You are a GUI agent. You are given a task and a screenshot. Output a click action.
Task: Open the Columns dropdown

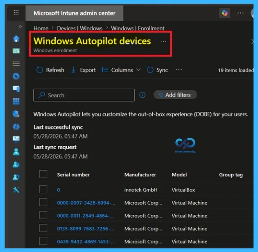pyautogui.click(x=121, y=70)
